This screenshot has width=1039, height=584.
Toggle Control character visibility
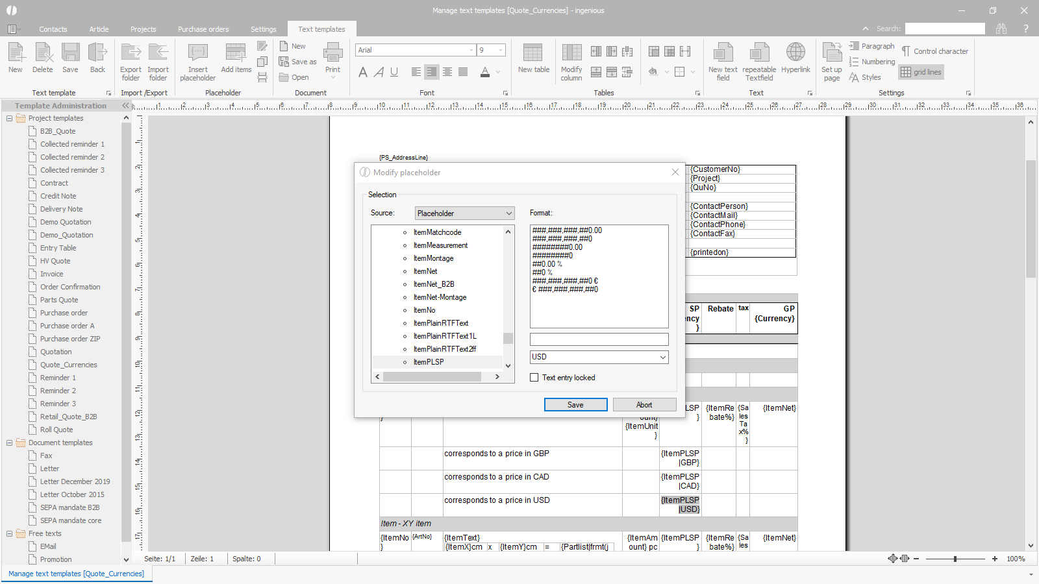click(x=934, y=51)
